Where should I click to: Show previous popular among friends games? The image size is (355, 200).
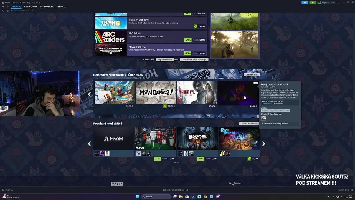pos(89,144)
